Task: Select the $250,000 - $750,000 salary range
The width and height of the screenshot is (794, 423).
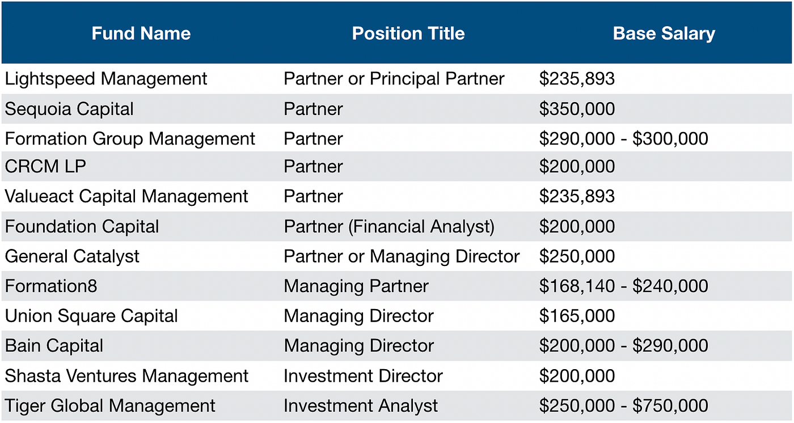Action: (x=623, y=406)
